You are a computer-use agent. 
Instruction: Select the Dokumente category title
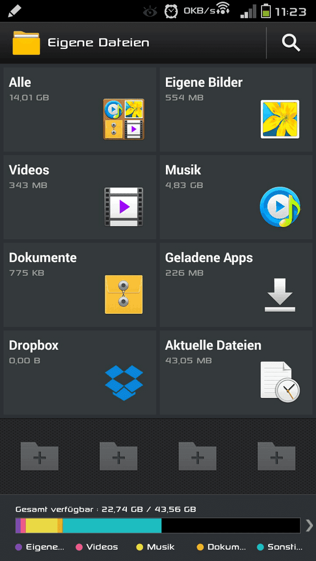[x=43, y=258]
